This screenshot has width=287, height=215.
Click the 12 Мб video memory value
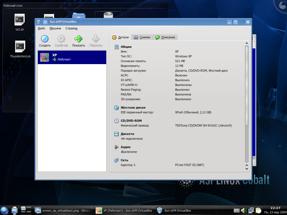(x=179, y=66)
